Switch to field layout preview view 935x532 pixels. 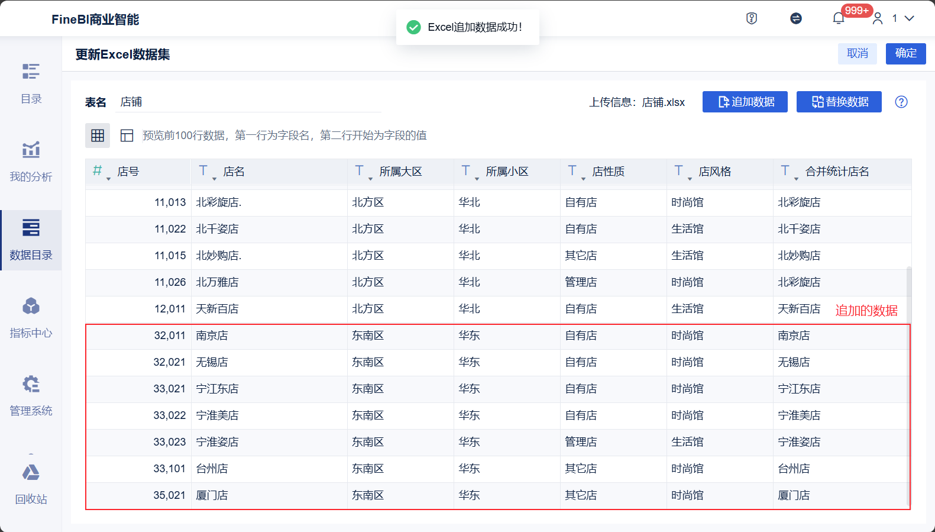pyautogui.click(x=127, y=136)
